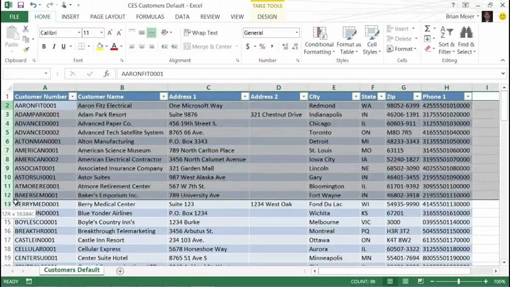Open the General number format dropdown
Viewport: 510px width, 287px height.
296,32
